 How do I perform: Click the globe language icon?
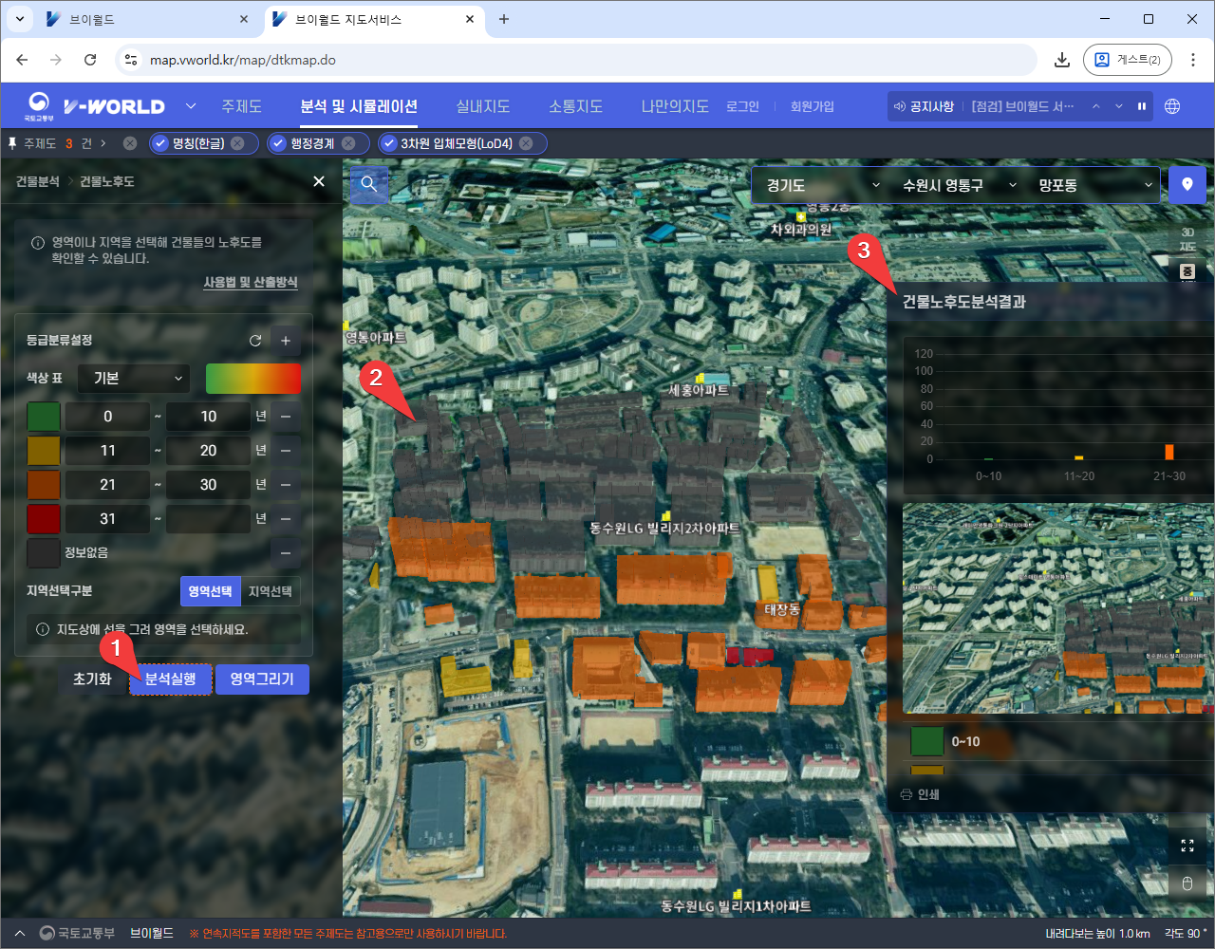tap(1172, 106)
